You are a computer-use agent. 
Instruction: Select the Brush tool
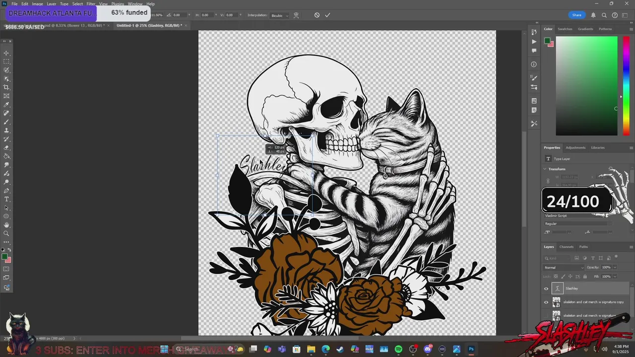(6, 122)
